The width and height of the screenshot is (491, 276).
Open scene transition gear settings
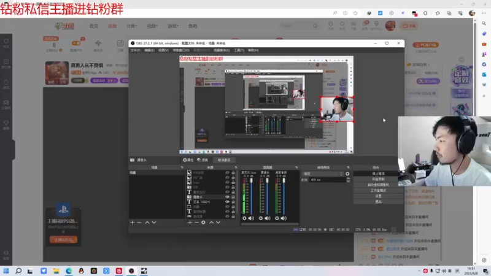[347, 174]
